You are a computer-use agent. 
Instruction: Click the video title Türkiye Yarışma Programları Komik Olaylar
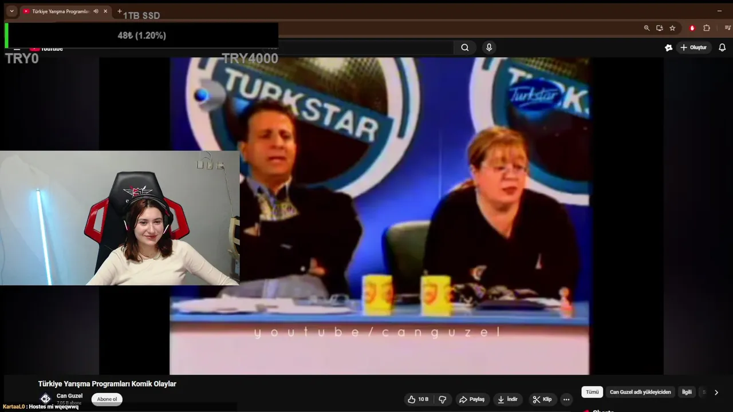(x=107, y=384)
